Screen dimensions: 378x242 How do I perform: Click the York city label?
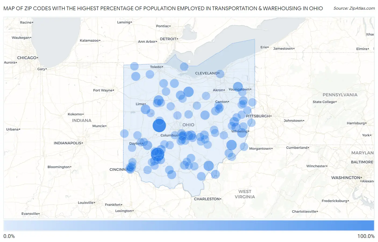pos(366,135)
